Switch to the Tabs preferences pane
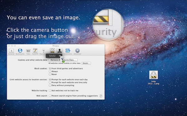 [x=28, y=51]
